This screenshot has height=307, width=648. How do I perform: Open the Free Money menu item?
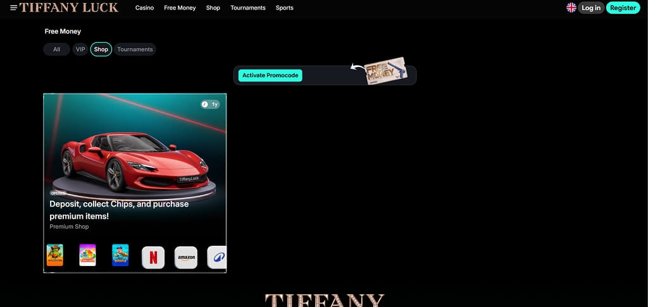click(180, 8)
